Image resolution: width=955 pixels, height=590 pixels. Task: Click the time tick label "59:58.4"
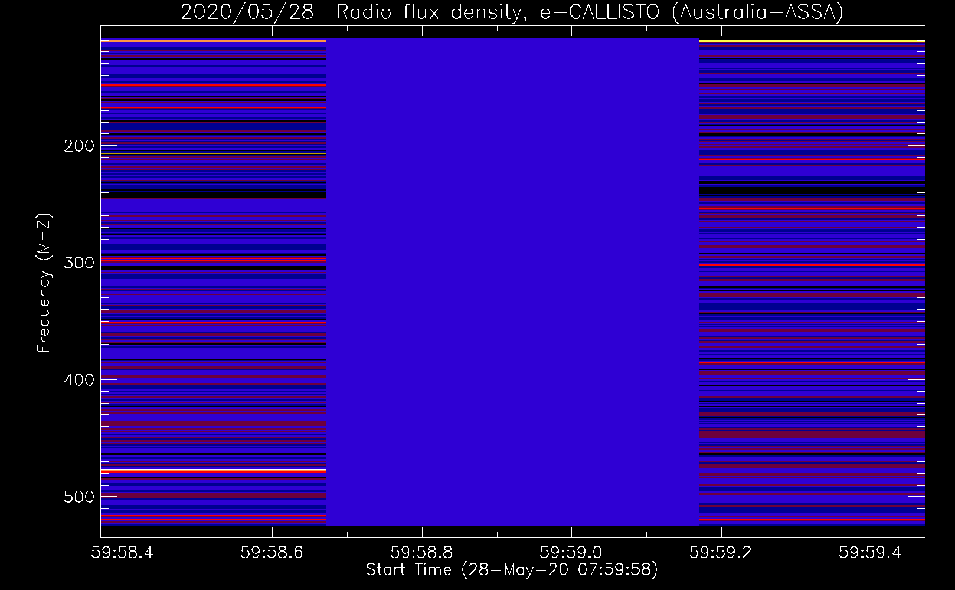coord(122,552)
